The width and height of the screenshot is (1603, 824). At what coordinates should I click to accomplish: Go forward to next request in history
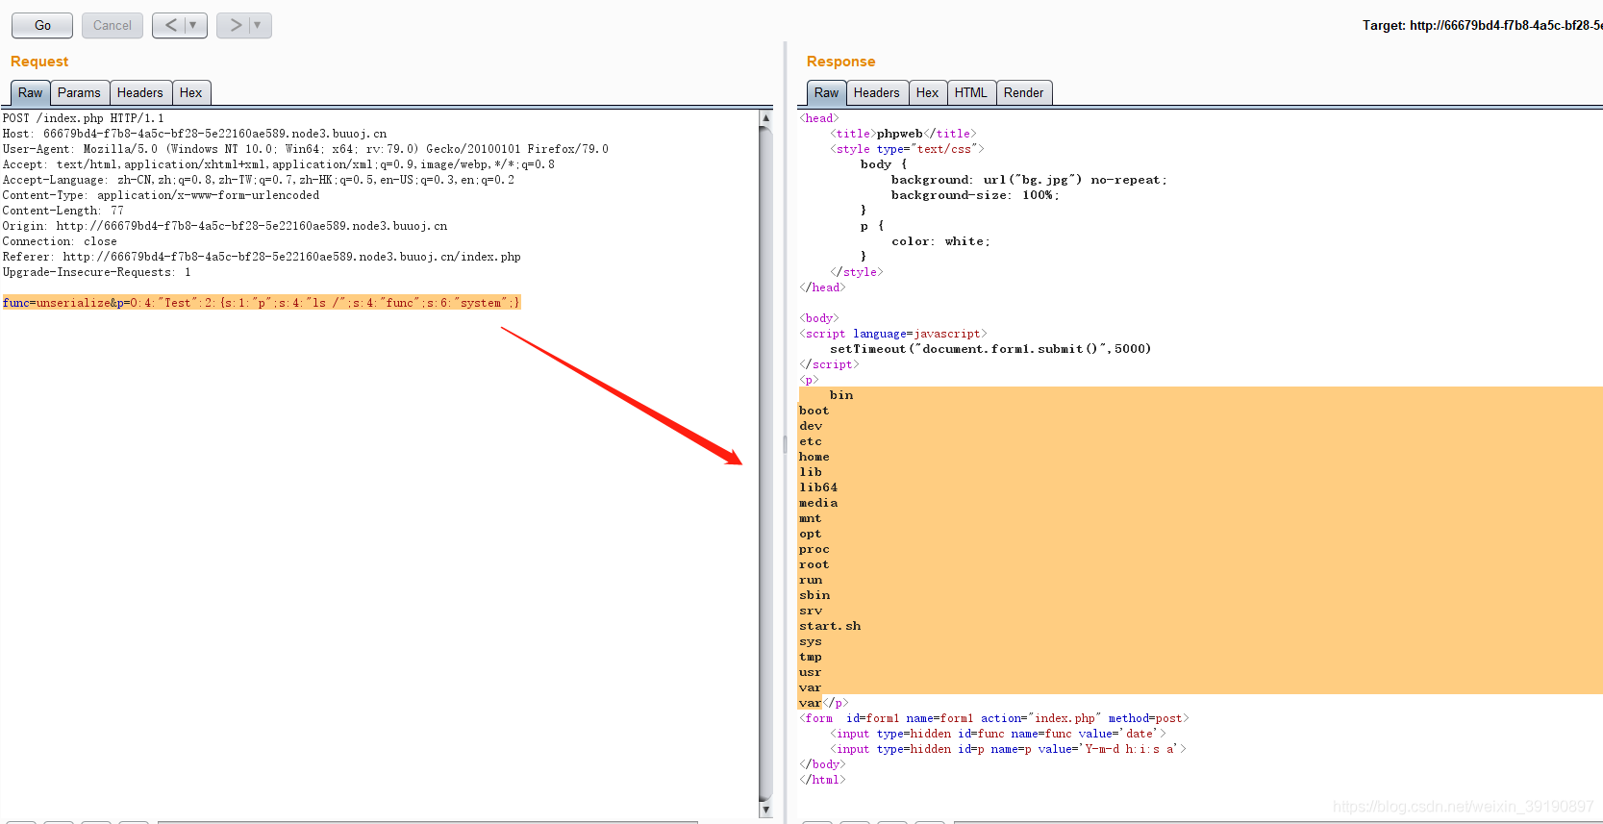click(x=236, y=26)
